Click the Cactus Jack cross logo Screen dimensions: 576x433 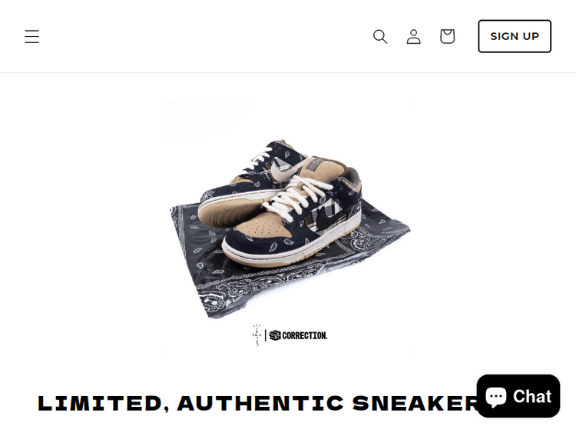coord(257,335)
